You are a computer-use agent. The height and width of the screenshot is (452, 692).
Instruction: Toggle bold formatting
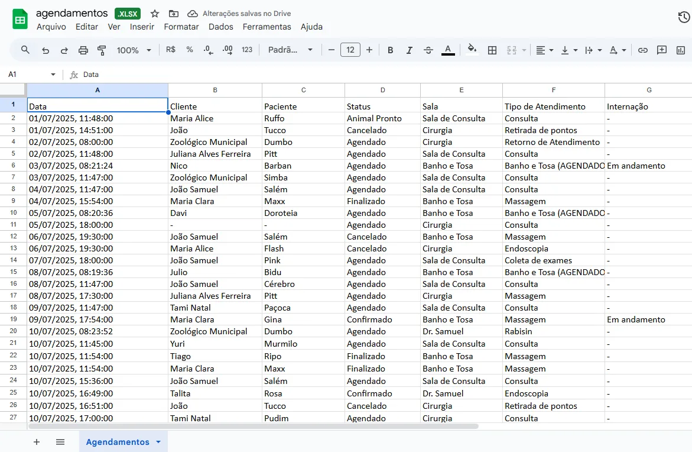(x=390, y=50)
